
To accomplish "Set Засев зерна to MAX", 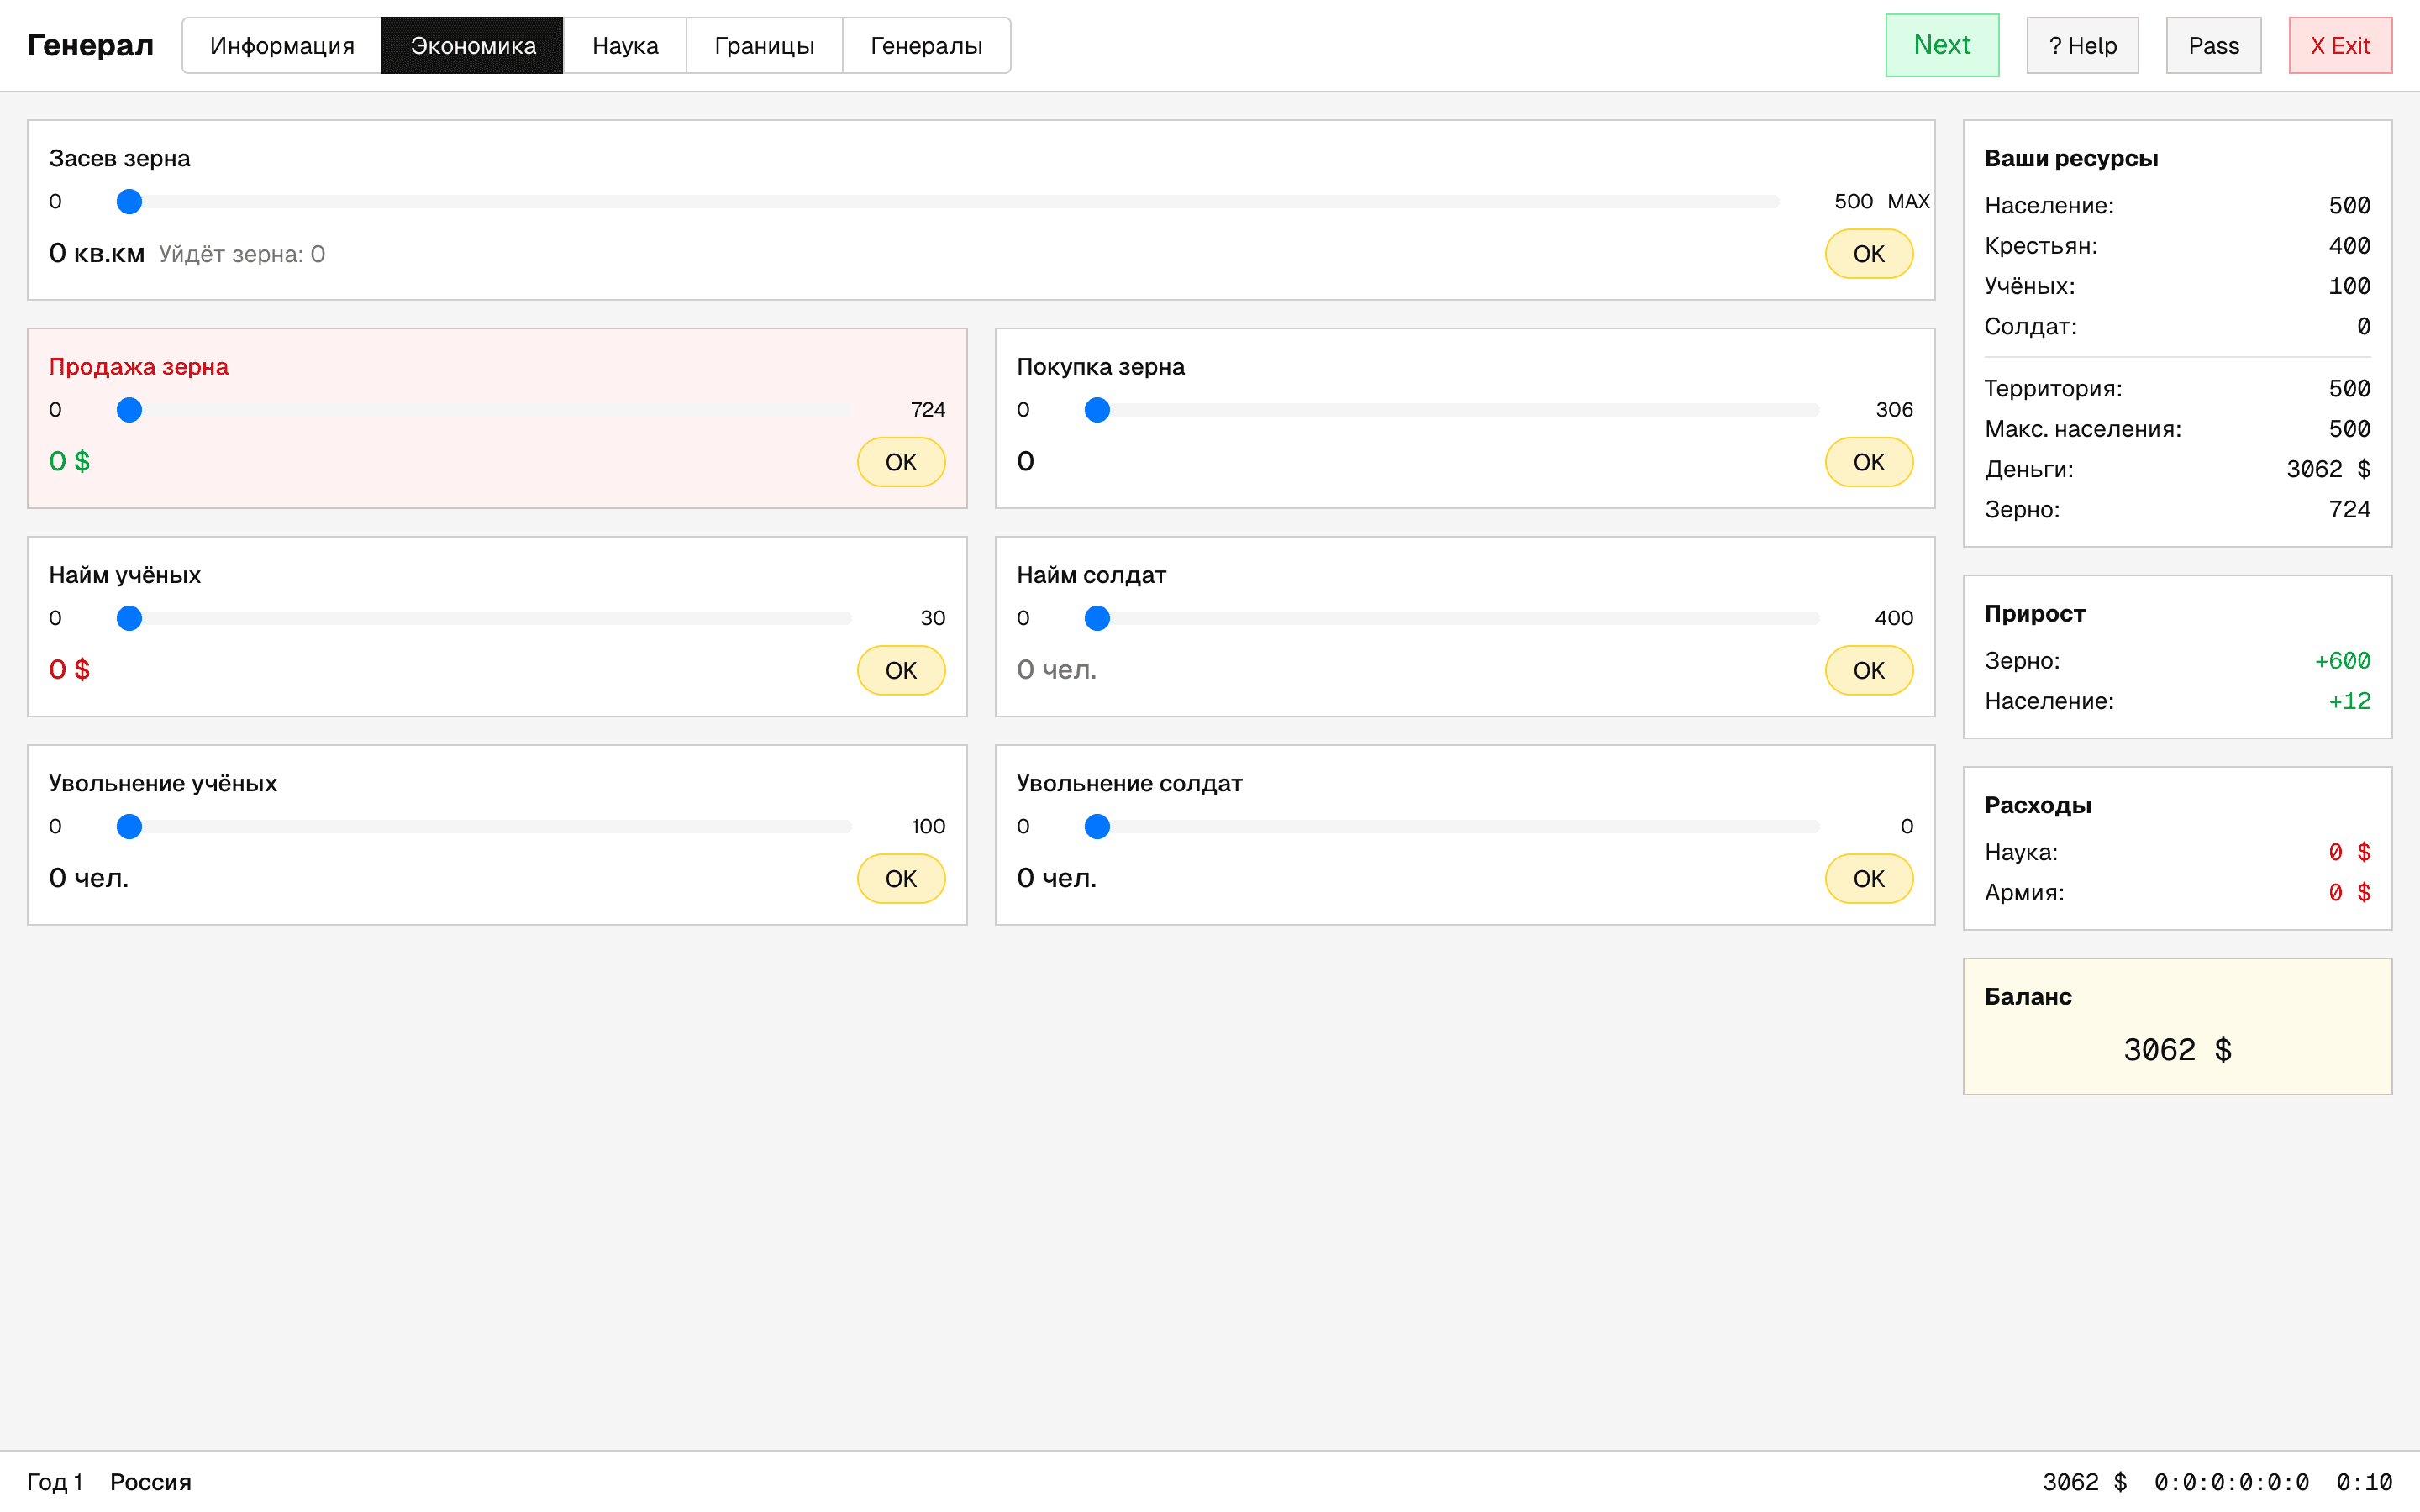I will click(x=1908, y=201).
